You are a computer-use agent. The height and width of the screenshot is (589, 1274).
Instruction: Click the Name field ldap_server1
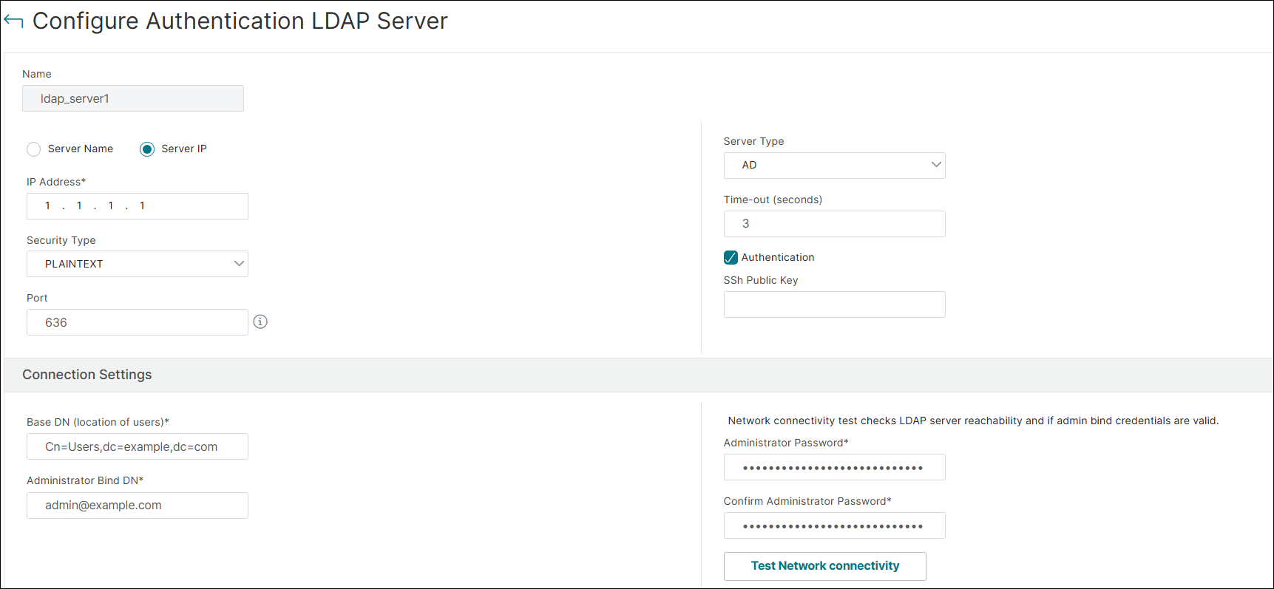[x=133, y=98]
